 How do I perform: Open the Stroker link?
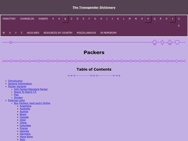point(18,97)
